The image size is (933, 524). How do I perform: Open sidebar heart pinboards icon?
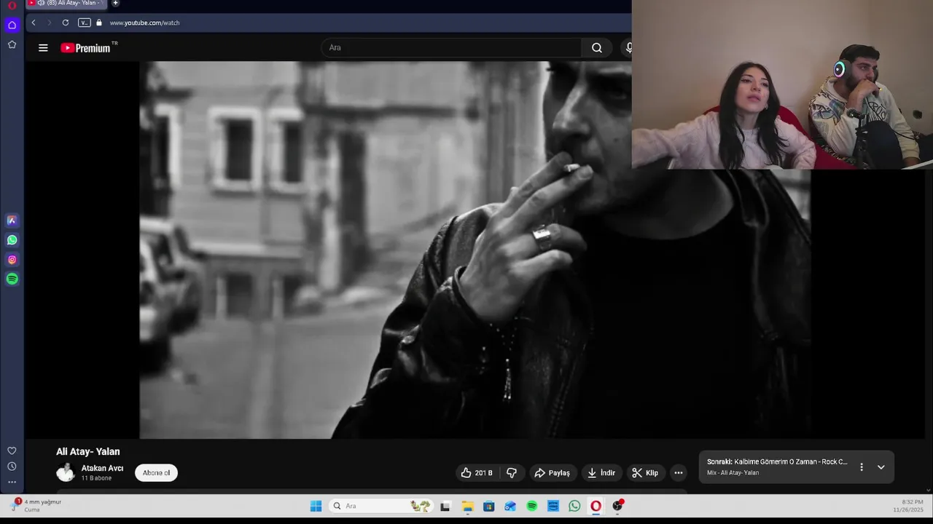point(12,450)
